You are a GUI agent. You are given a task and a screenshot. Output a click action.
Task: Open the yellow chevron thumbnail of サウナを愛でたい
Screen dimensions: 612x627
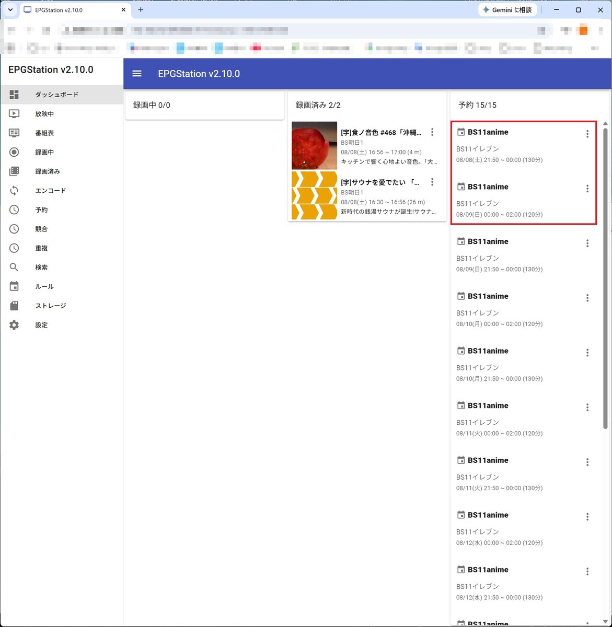coord(314,195)
